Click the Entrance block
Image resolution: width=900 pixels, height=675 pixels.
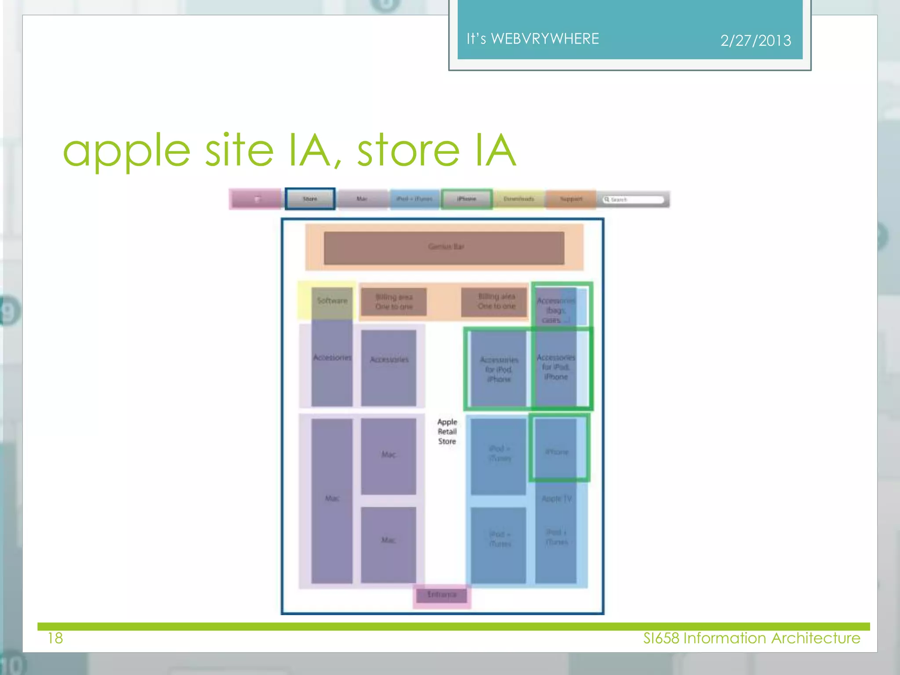442,595
